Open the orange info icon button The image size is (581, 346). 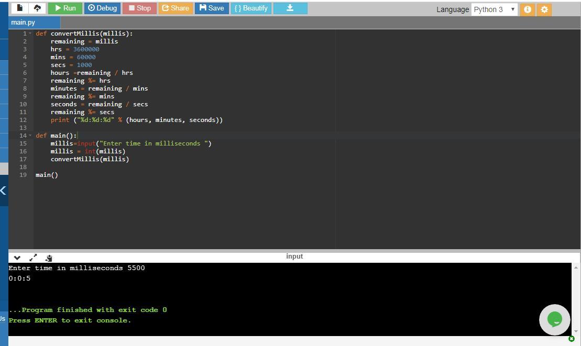(x=528, y=9)
